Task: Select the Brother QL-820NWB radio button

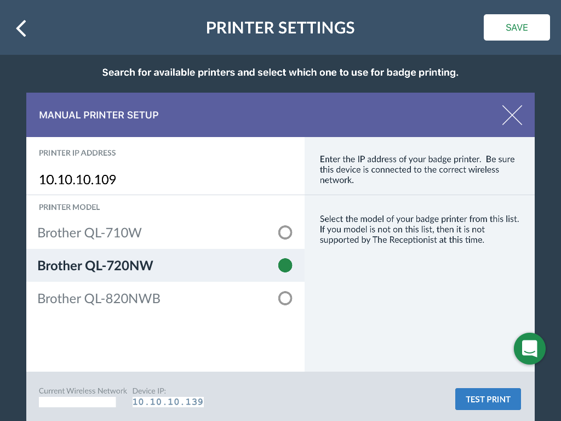Action: coord(285,298)
